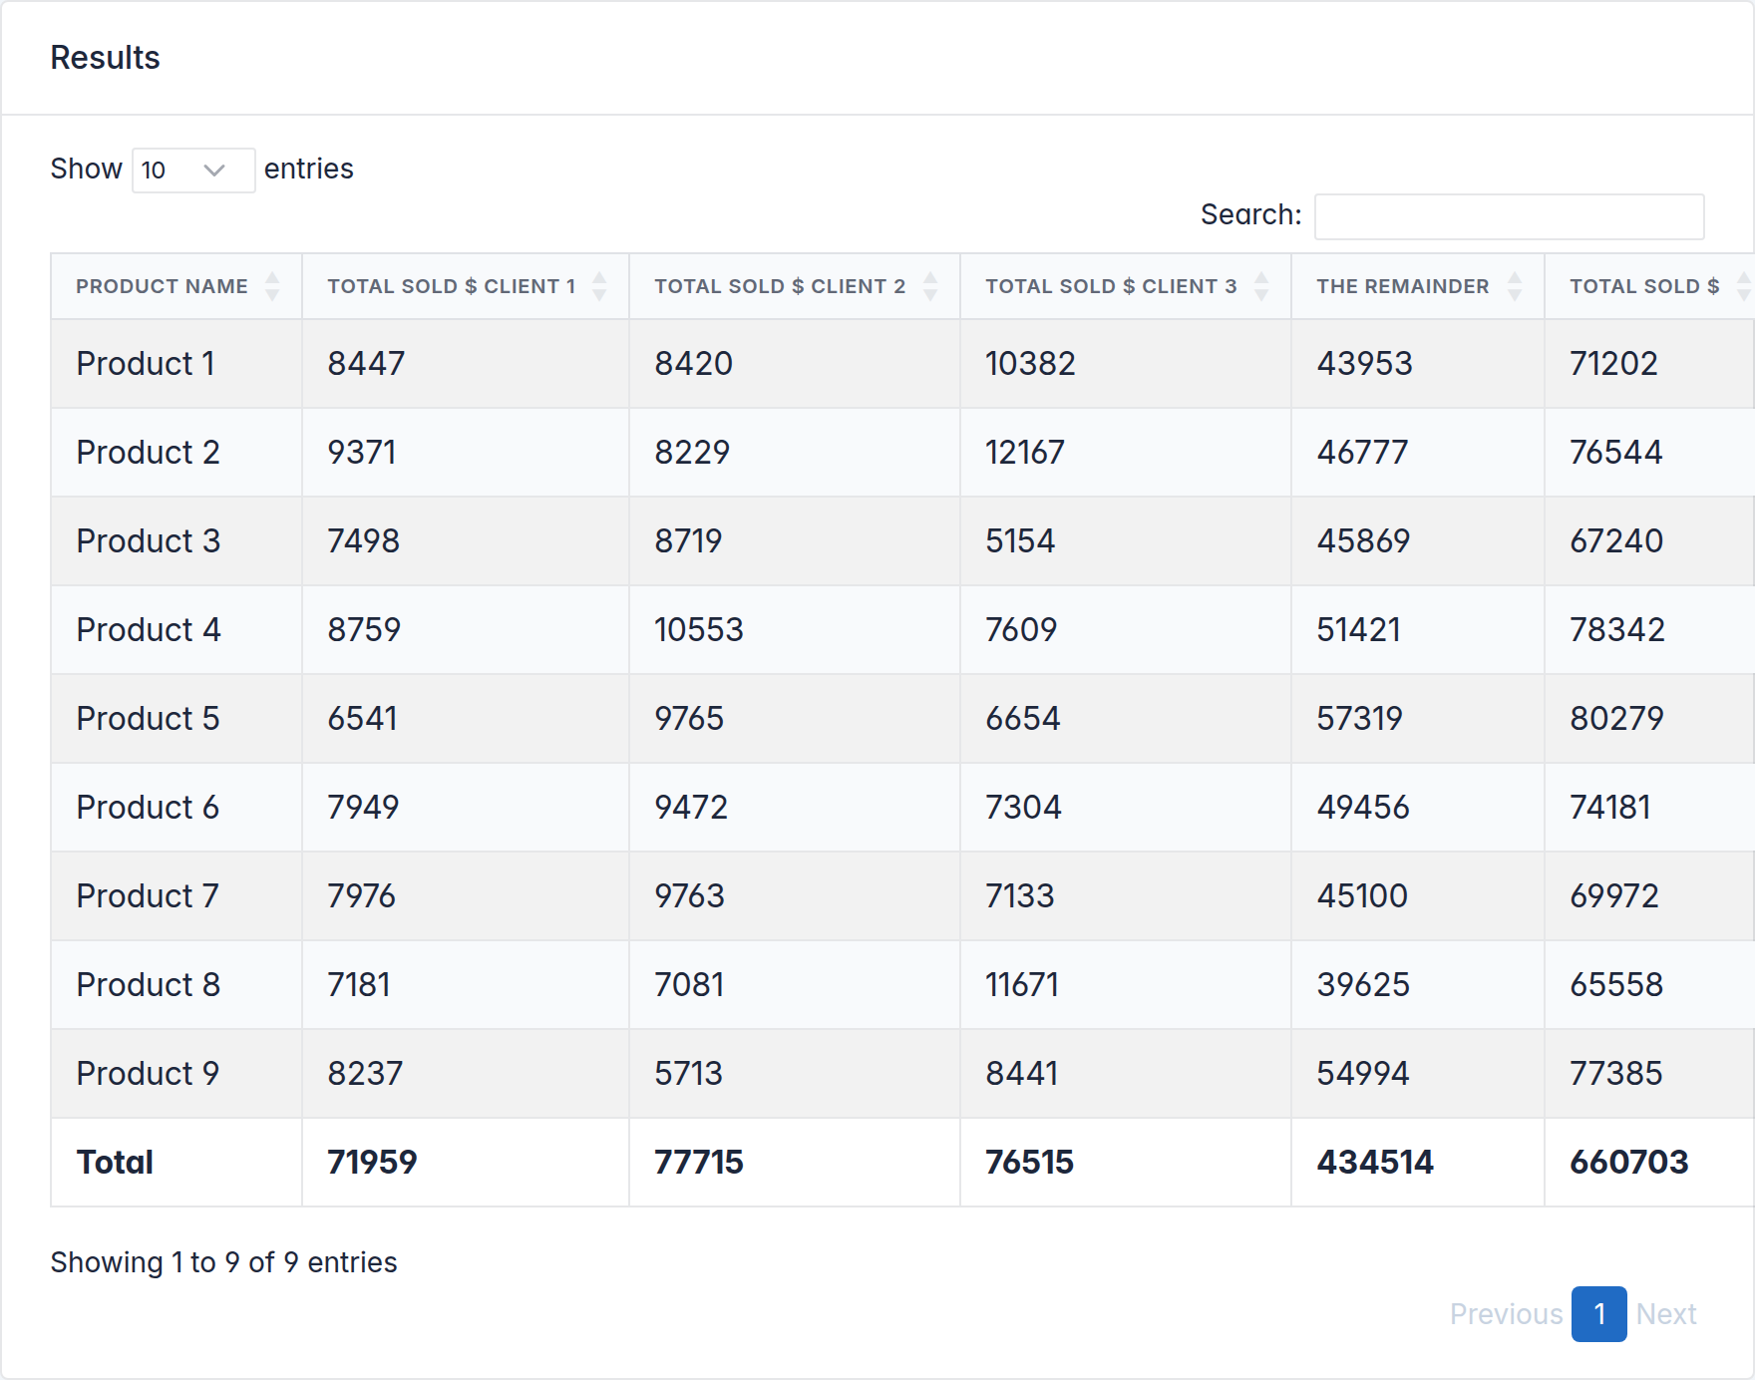1755x1380 pixels.
Task: Go to the Next page
Action: pyautogui.click(x=1666, y=1314)
